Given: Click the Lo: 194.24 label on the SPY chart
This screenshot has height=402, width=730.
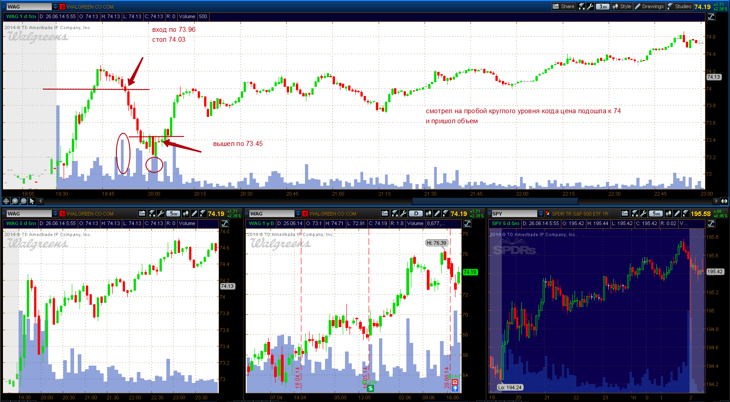Looking at the screenshot, I should coord(510,387).
